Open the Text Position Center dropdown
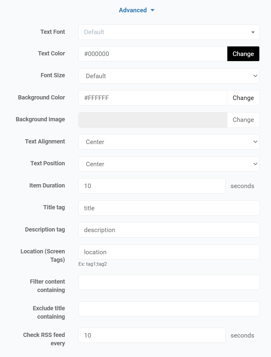271x357 pixels. pos(169,164)
